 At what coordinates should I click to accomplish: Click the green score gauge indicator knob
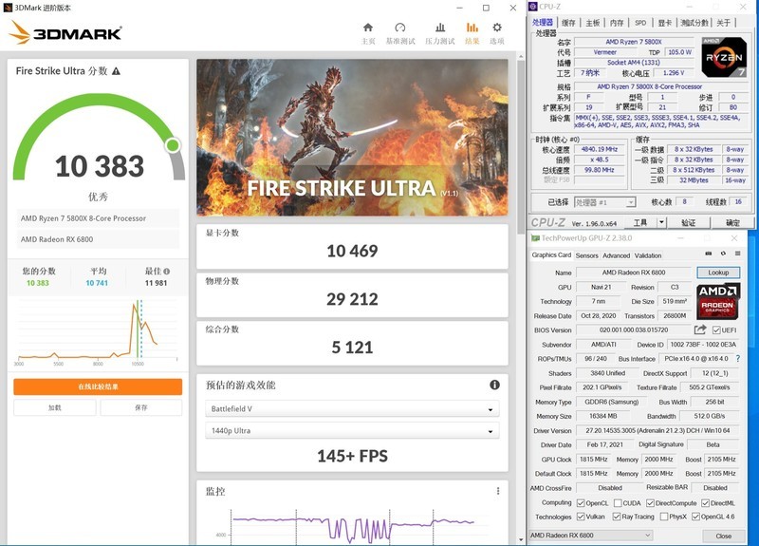[173, 145]
